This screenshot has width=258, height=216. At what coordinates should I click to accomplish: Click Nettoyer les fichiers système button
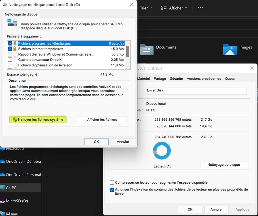coord(38,119)
